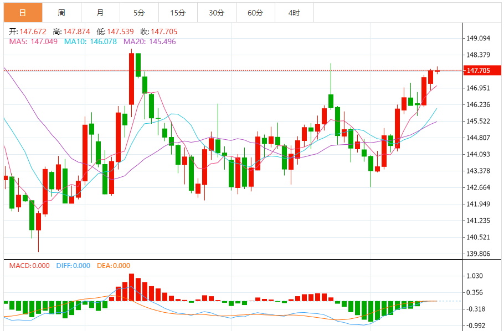The width and height of the screenshot is (504, 331).
Task: Click the MA10: 146.078 indicator label
Action: (90, 41)
